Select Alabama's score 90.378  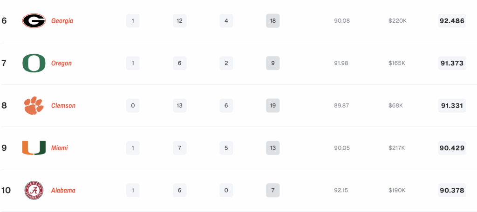(x=452, y=191)
